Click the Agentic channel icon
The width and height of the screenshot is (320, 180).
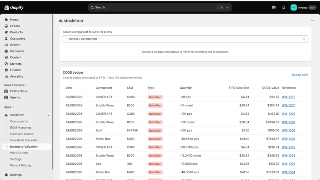pos(6,97)
